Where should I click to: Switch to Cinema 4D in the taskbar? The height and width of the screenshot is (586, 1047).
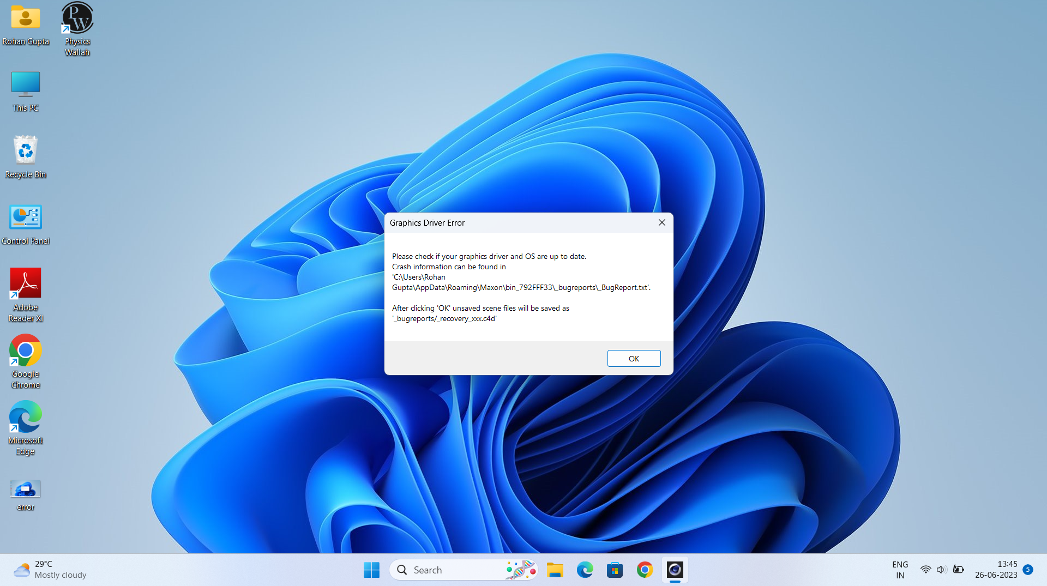point(675,570)
